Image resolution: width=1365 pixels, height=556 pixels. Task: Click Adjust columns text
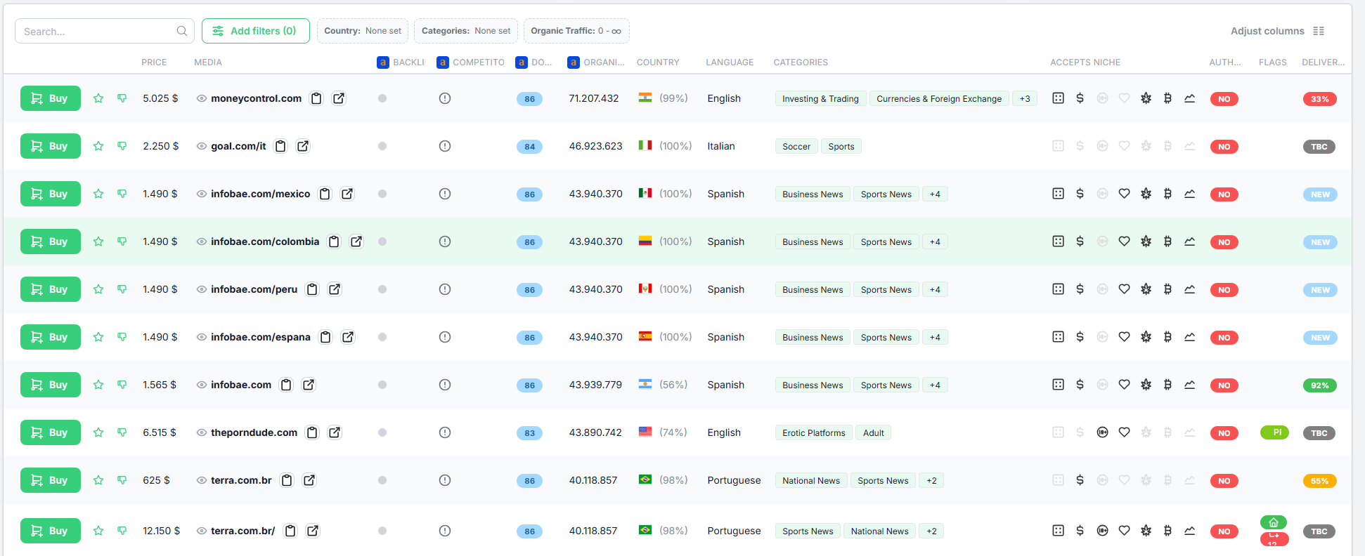click(1267, 31)
